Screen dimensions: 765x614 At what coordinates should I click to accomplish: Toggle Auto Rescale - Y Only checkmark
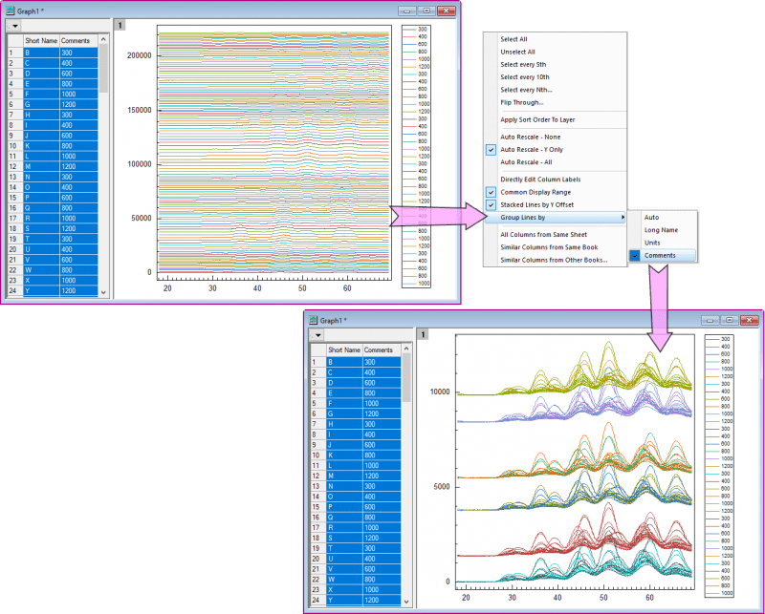pyautogui.click(x=491, y=150)
